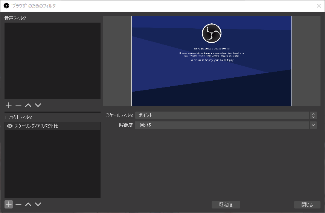The image size is (325, 213).
Task: Add a new audio filter with plus icon
Action: [9, 105]
